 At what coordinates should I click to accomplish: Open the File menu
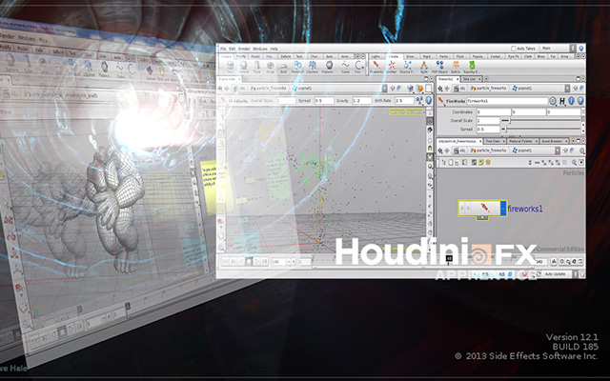223,49
